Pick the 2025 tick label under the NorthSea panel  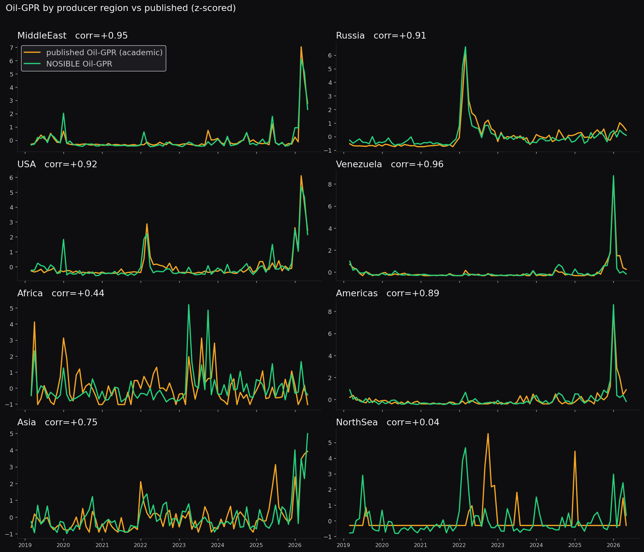tap(575, 545)
